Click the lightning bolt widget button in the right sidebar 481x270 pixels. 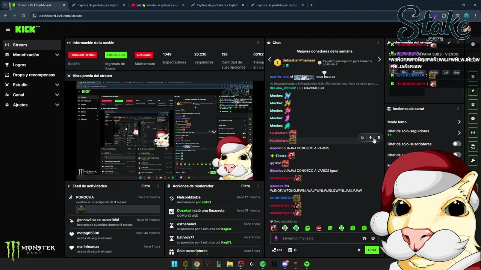pyautogui.click(x=473, y=90)
